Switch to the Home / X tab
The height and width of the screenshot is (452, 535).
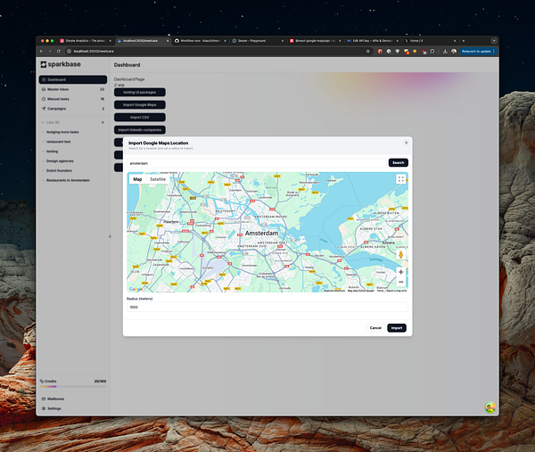click(430, 41)
